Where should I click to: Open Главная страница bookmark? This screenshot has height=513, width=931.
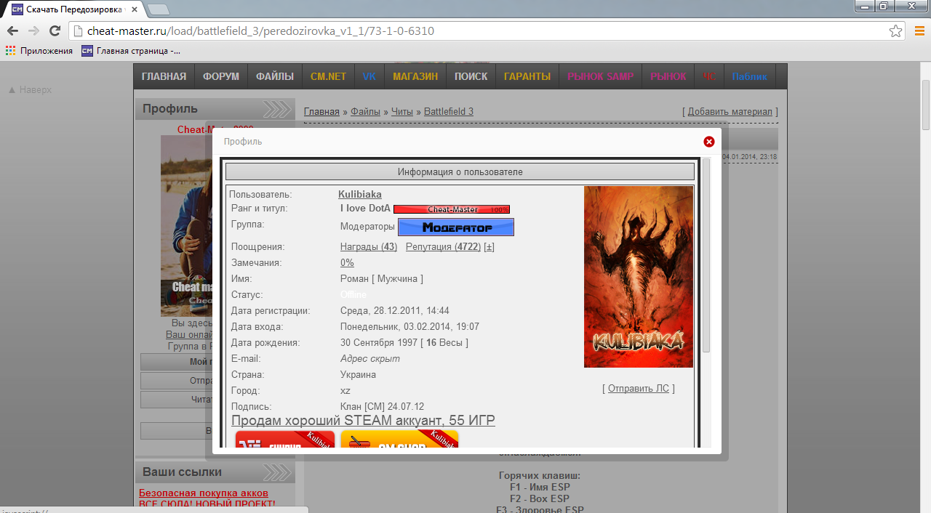[x=131, y=51]
